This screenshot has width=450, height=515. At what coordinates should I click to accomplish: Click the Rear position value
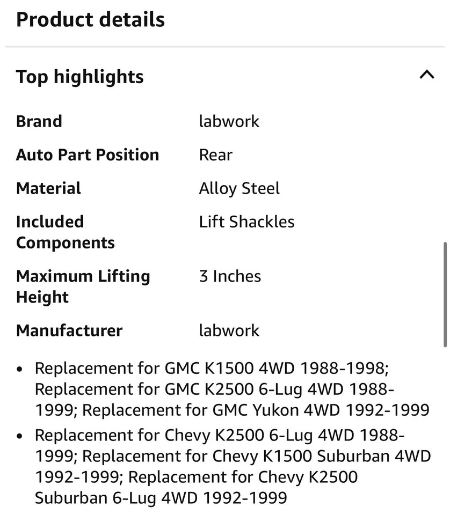[215, 154]
